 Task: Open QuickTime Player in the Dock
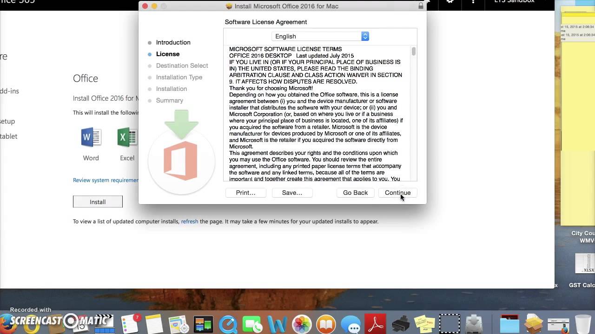(x=228, y=325)
